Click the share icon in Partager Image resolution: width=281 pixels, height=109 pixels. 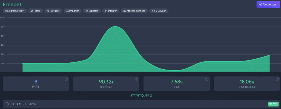pyautogui.click(x=48, y=11)
